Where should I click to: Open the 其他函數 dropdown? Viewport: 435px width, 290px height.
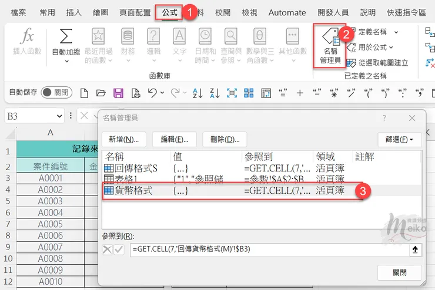pos(293,46)
